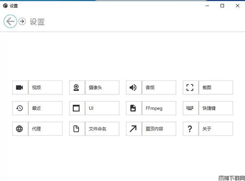
Task: Click the video camera icon for 视频
Action: (20, 87)
